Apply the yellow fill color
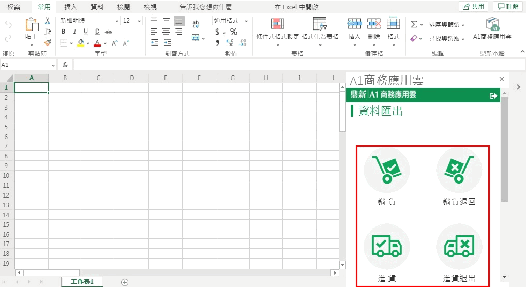 81,42
